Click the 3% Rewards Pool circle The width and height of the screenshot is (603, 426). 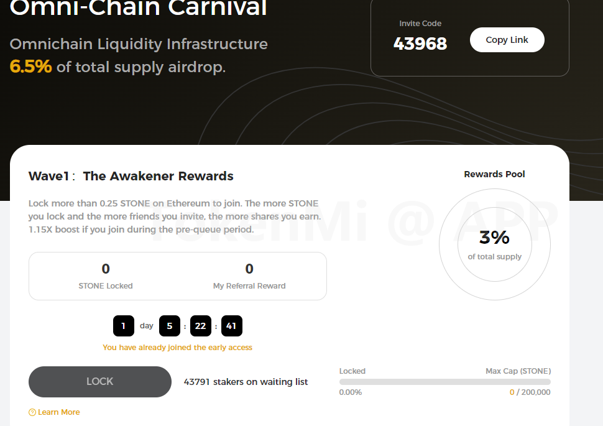coord(495,244)
